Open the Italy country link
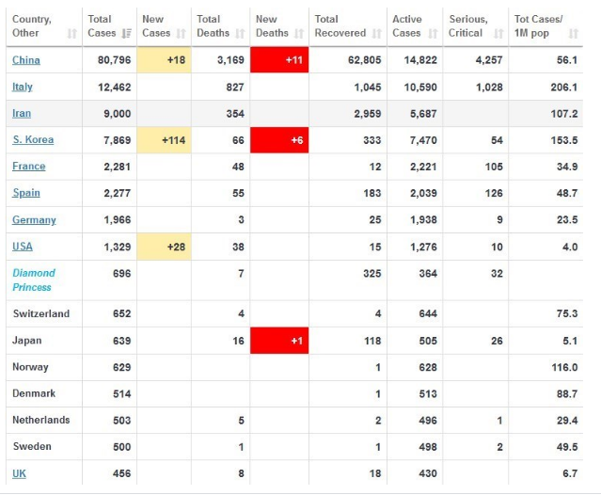 click(x=23, y=87)
